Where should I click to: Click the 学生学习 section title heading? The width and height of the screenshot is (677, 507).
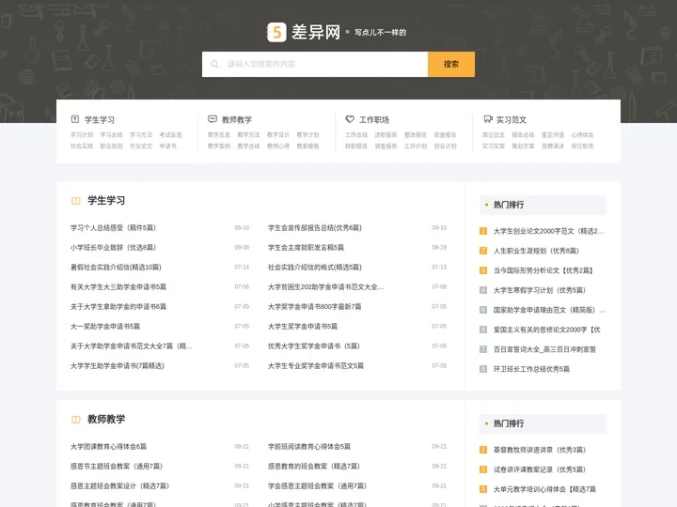click(106, 201)
